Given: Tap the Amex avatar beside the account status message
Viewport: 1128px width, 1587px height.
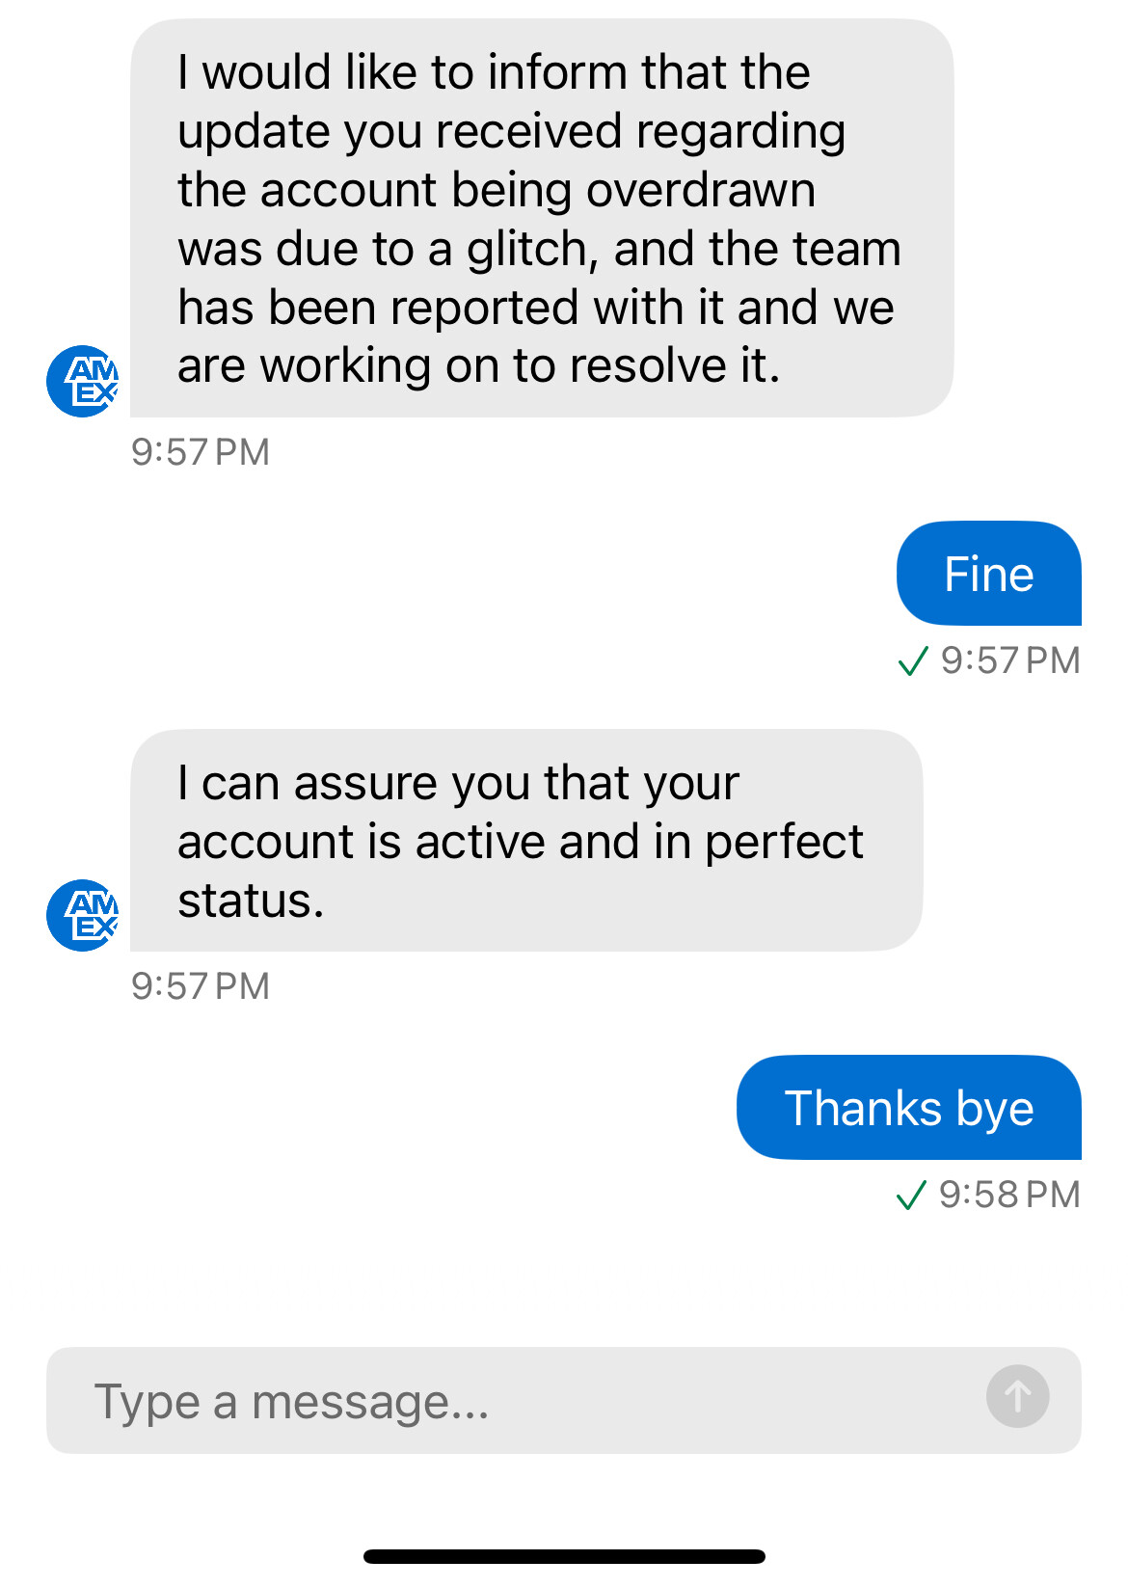Looking at the screenshot, I should (83, 915).
